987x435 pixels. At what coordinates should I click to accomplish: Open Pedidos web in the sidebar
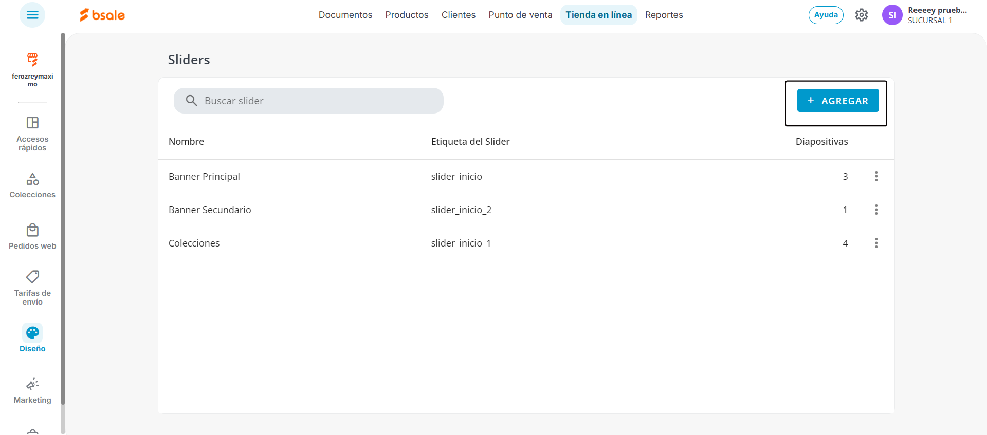[x=32, y=237]
